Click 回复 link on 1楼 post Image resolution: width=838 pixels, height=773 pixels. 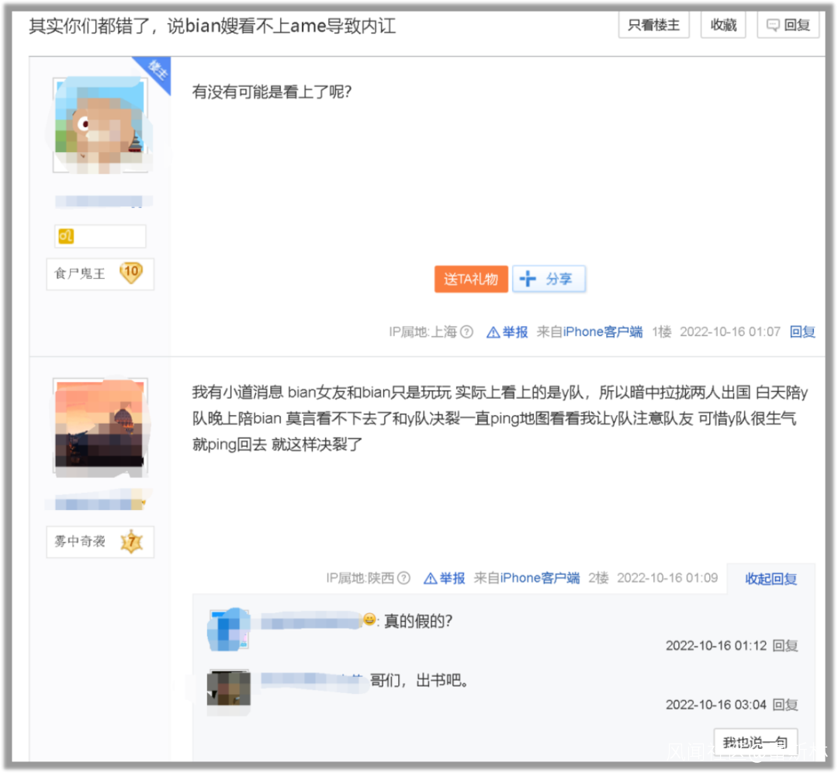pyautogui.click(x=802, y=332)
